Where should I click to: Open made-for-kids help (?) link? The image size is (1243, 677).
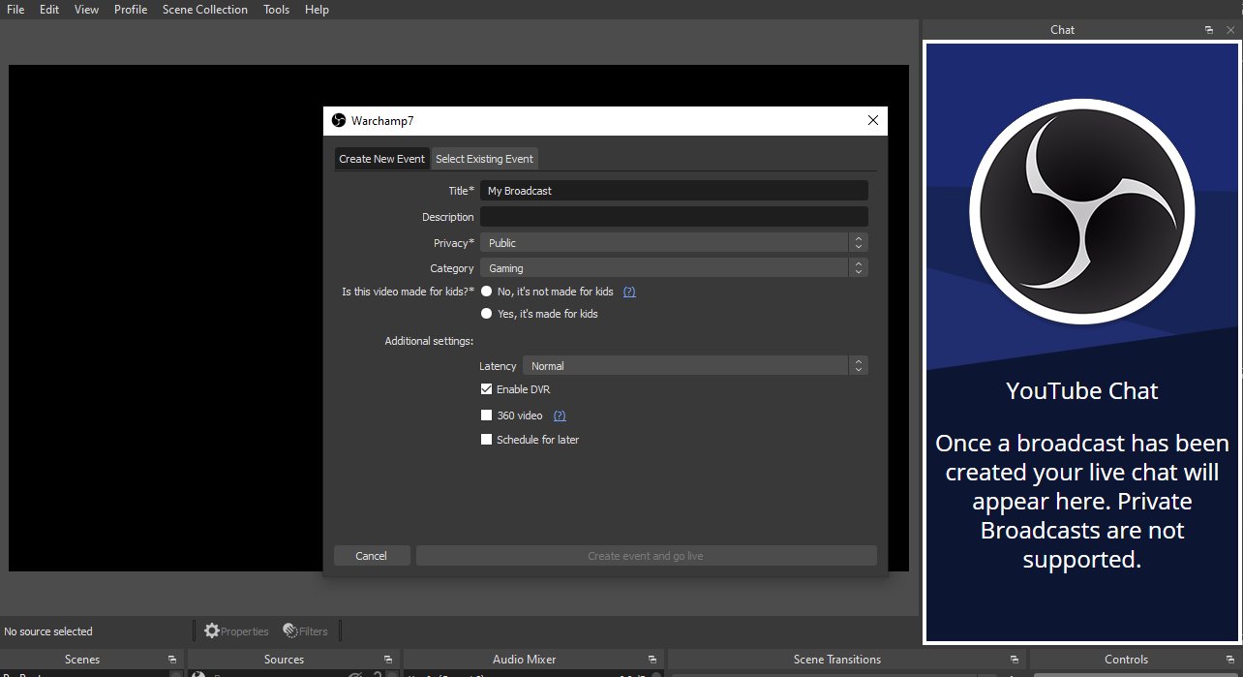[629, 292]
